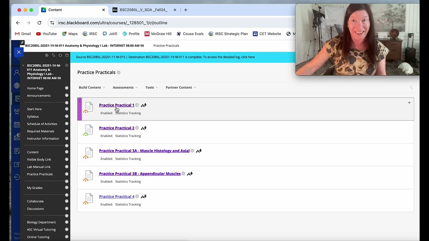Open options chevron for Practice Practical 3A
Viewport: 429px width, 241px height.
[192, 151]
